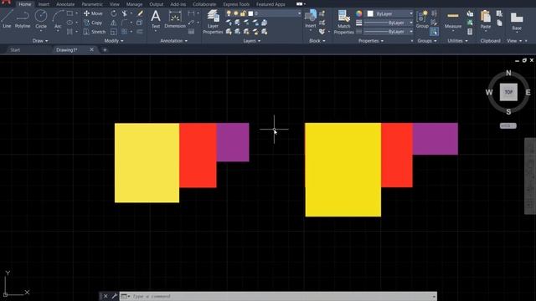Image resolution: width=536 pixels, height=301 pixels.
Task: Open the object color ByLayer dropdown
Action: pyautogui.click(x=411, y=13)
